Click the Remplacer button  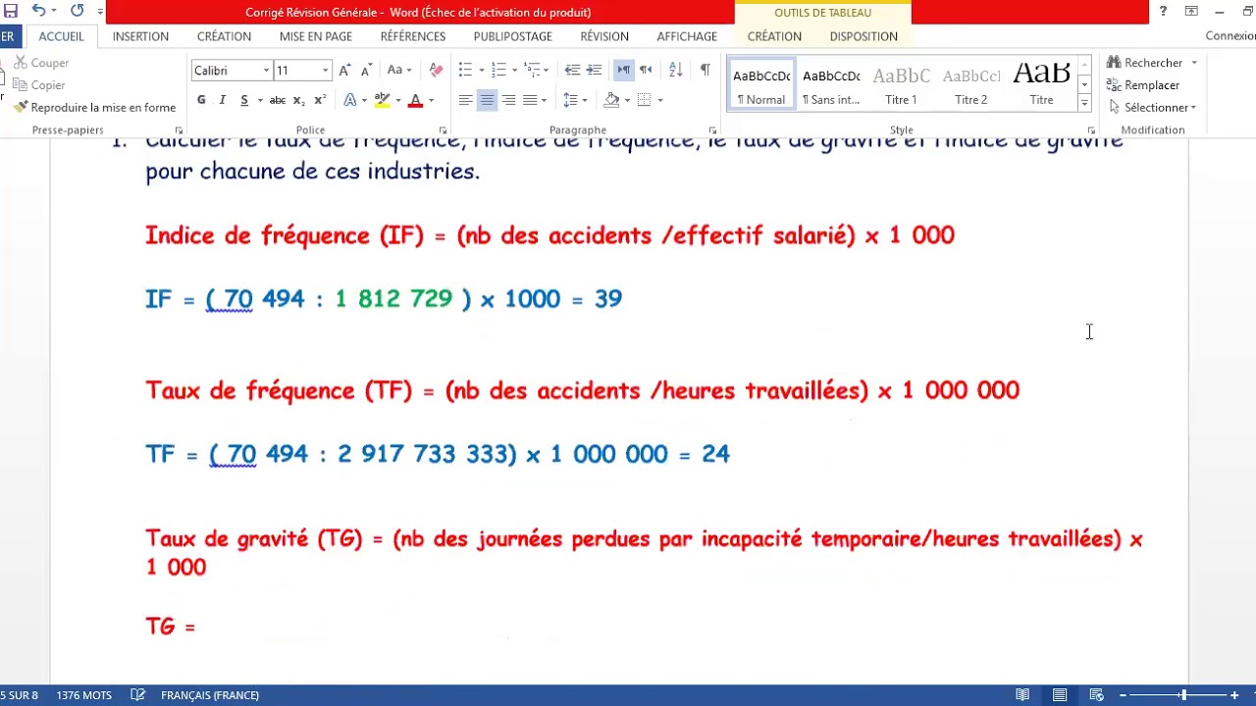(x=1143, y=85)
